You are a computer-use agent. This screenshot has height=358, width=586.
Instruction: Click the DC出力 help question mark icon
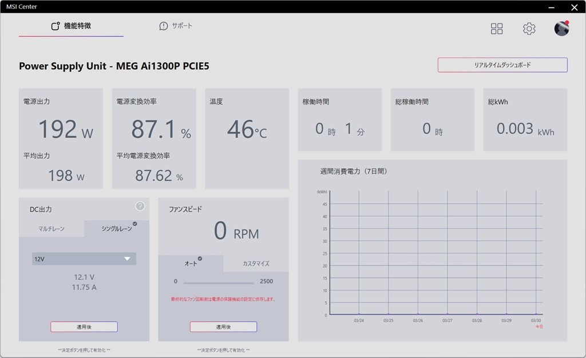click(140, 206)
